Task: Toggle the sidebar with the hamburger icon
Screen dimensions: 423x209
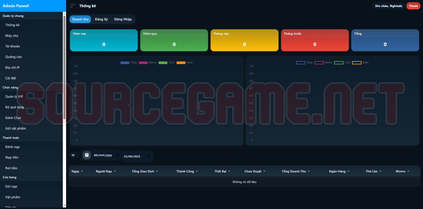Action: pyautogui.click(x=72, y=6)
